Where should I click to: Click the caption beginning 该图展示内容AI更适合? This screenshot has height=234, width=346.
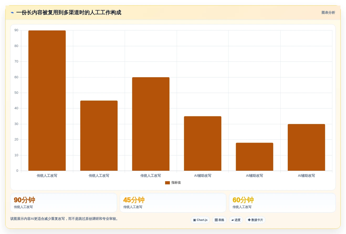click(x=65, y=219)
